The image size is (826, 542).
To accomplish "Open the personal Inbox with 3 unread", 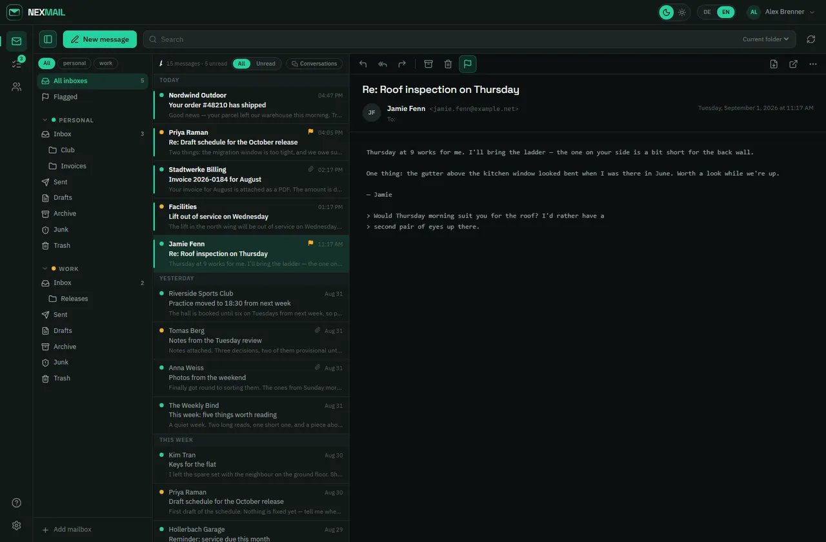I will pos(92,134).
